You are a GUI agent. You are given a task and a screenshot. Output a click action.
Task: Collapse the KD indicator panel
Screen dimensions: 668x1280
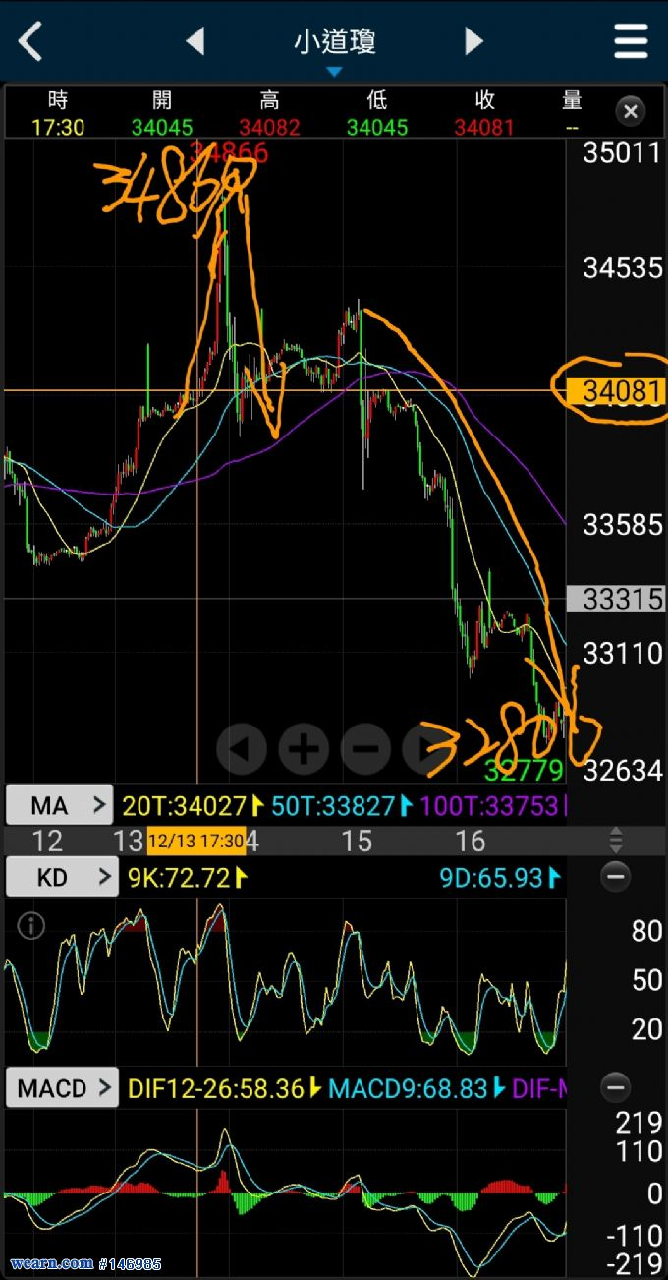coord(616,876)
